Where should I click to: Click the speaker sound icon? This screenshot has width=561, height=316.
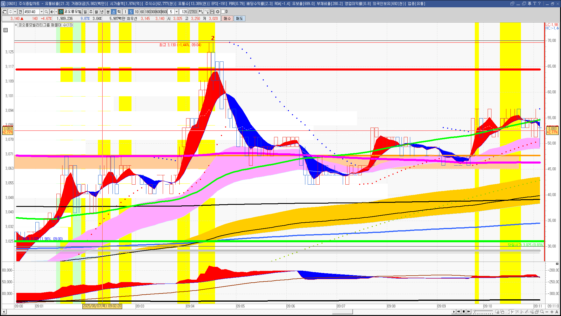pyautogui.click(x=52, y=12)
